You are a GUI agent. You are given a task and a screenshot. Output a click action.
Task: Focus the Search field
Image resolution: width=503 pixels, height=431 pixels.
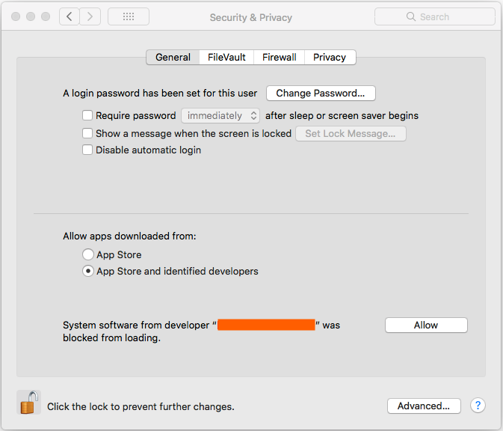click(x=441, y=16)
